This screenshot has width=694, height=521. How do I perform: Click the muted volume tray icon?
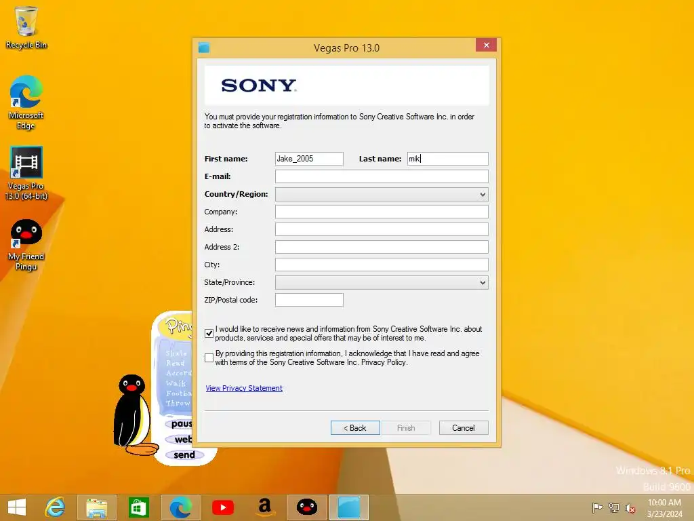[630, 507]
